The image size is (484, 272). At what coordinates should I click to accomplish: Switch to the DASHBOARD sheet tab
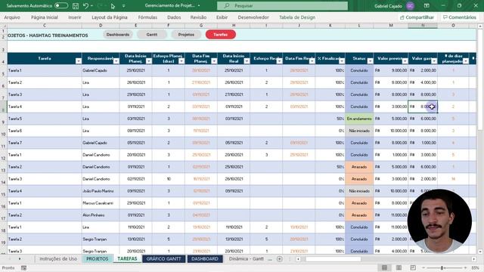(205, 258)
